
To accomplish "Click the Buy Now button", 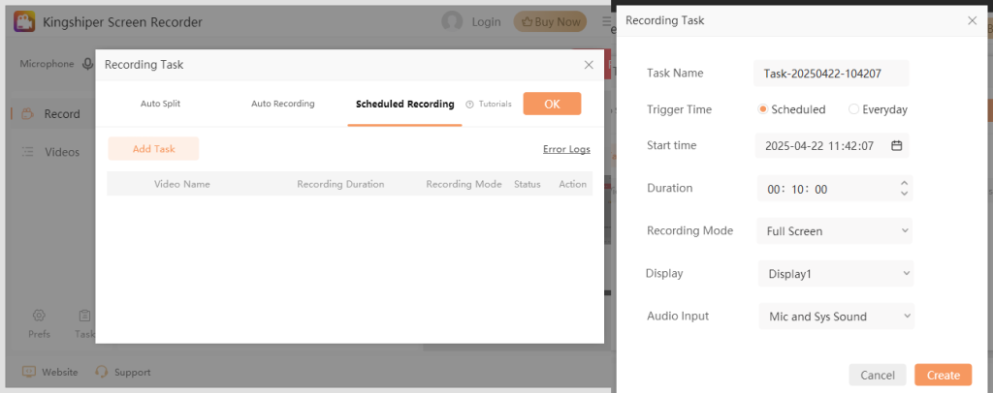I will click(550, 21).
